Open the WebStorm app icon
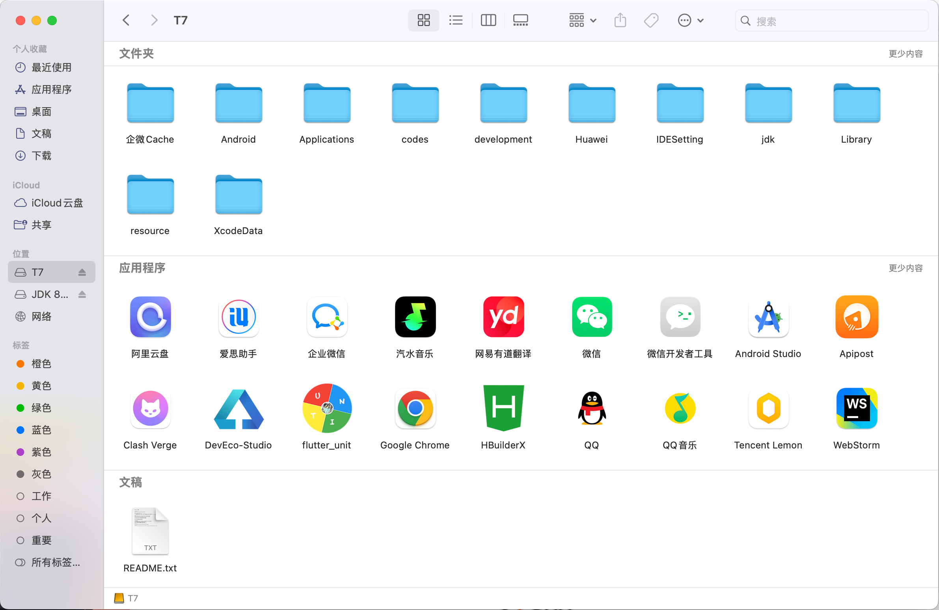The image size is (939, 610). (x=856, y=408)
